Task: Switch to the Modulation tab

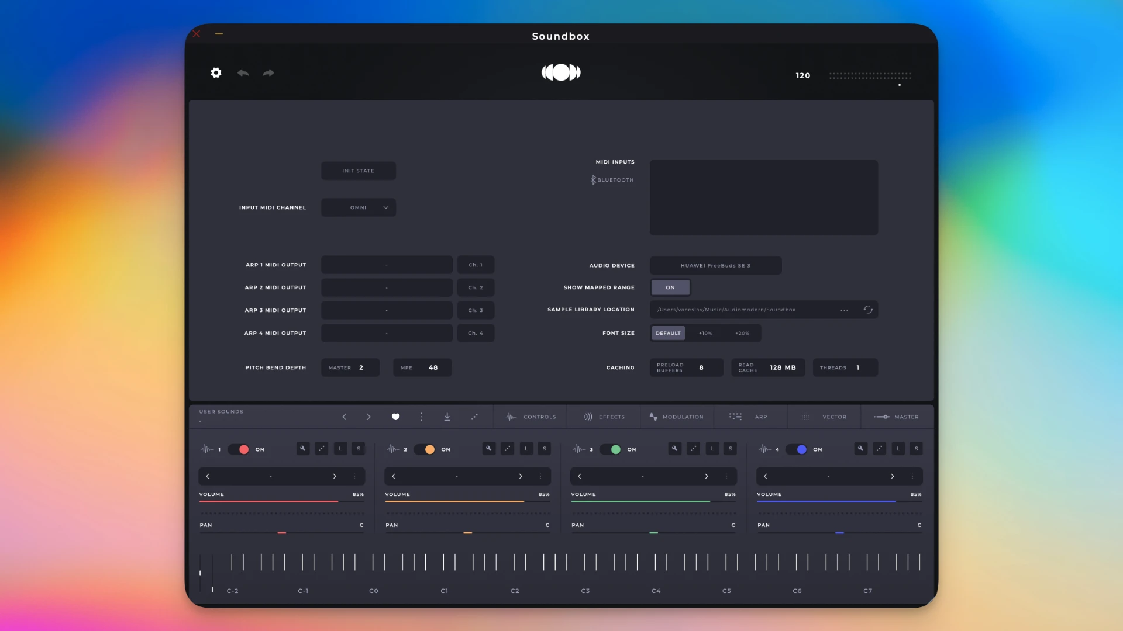Action: tap(677, 417)
